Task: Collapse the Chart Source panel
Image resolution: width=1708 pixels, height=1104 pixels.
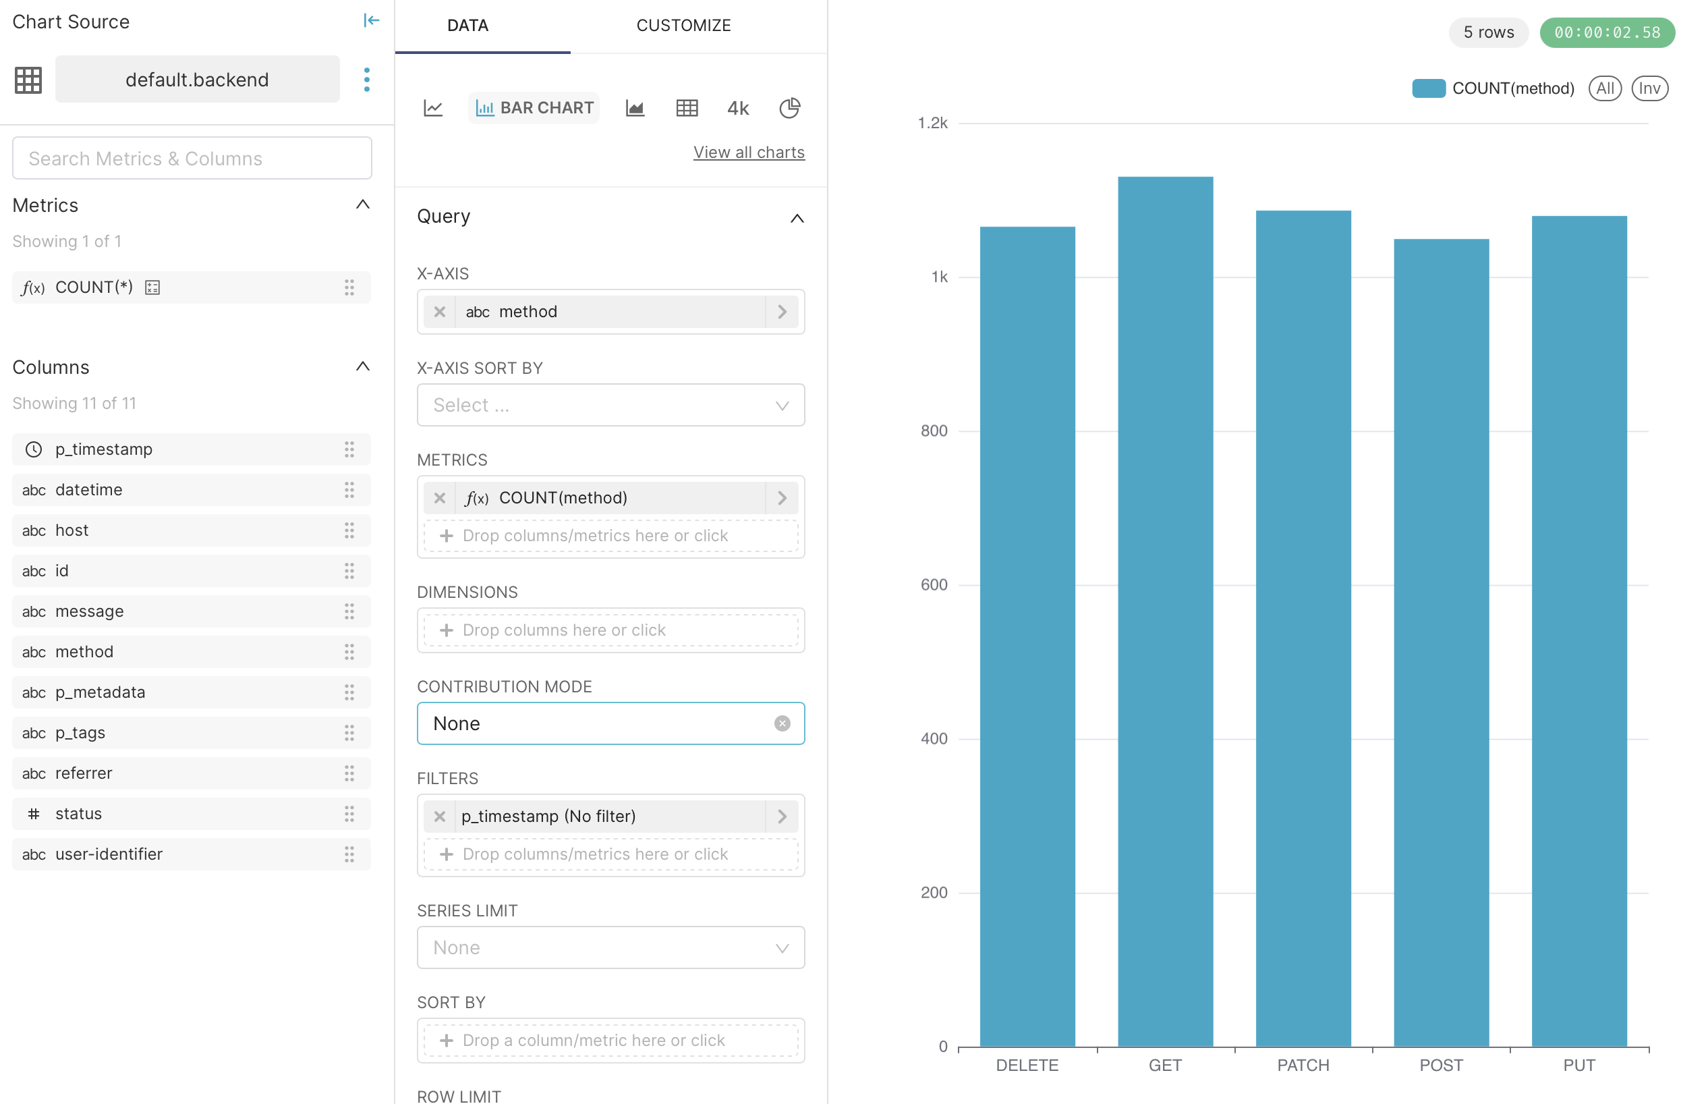Action: point(372,21)
